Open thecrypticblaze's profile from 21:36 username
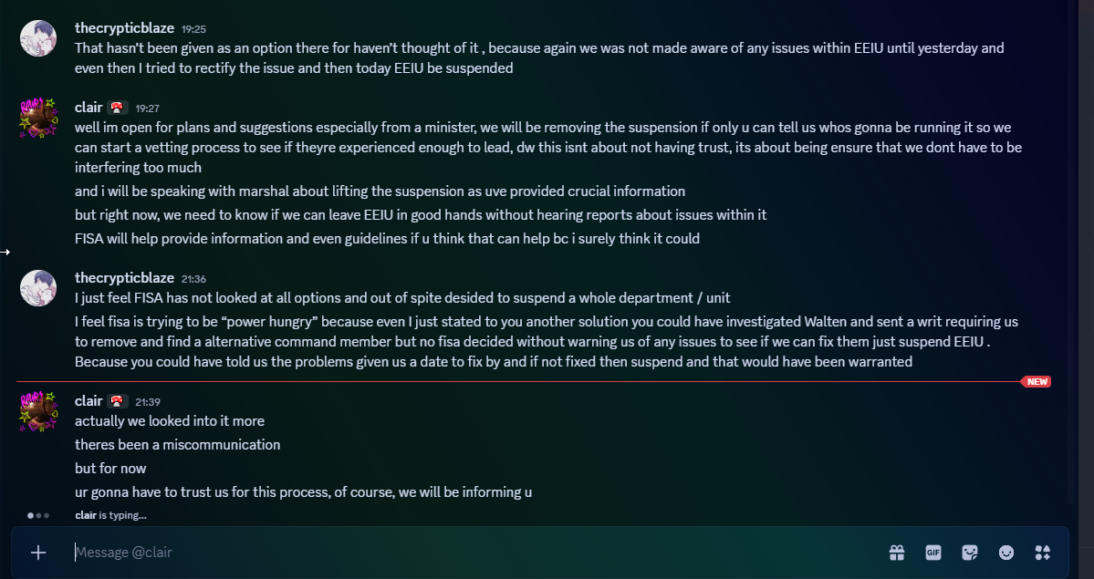 click(x=124, y=278)
